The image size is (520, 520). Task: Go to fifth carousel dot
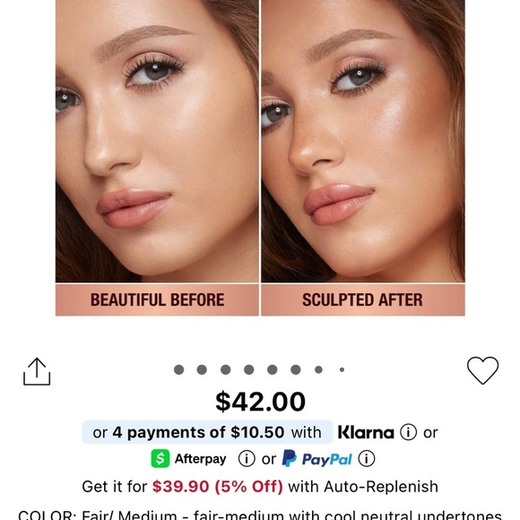click(x=273, y=369)
